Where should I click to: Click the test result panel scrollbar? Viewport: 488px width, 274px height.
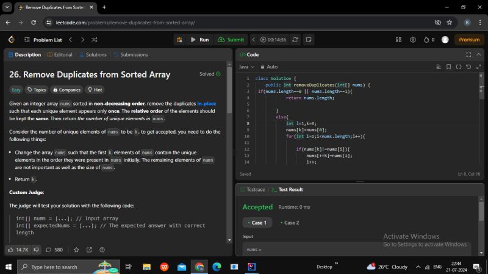tap(481, 212)
